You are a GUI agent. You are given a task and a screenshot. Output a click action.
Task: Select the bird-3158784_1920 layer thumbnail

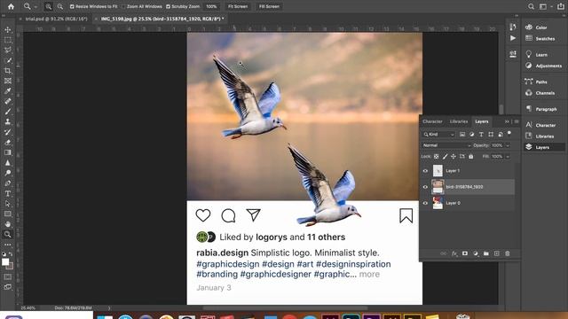[x=438, y=187]
